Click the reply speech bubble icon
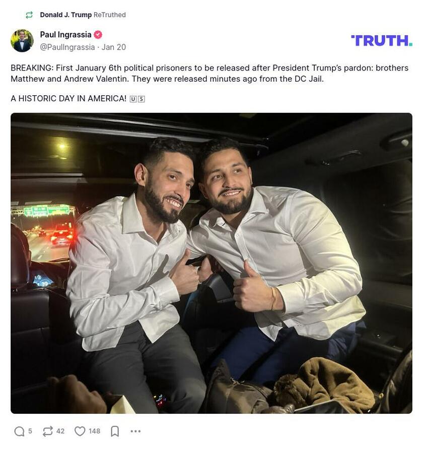 click(x=20, y=431)
